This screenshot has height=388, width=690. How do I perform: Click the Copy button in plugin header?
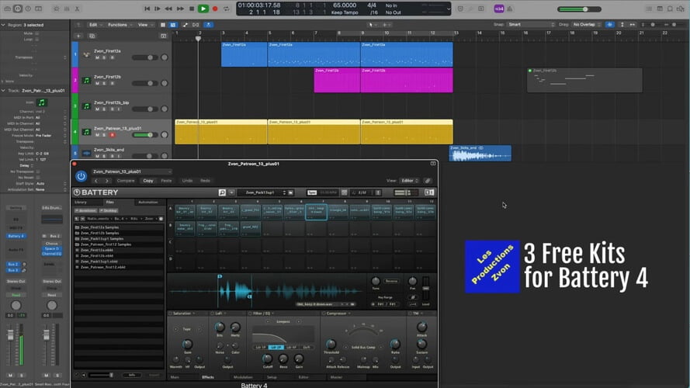(x=147, y=181)
